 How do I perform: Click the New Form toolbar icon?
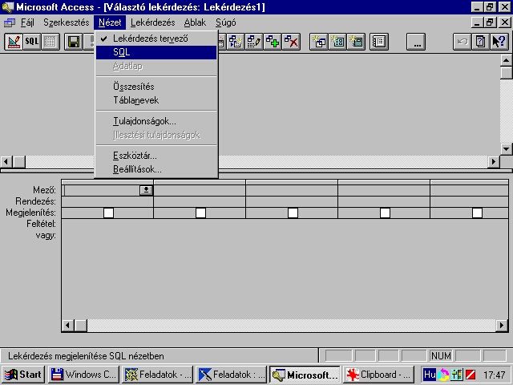click(337, 42)
